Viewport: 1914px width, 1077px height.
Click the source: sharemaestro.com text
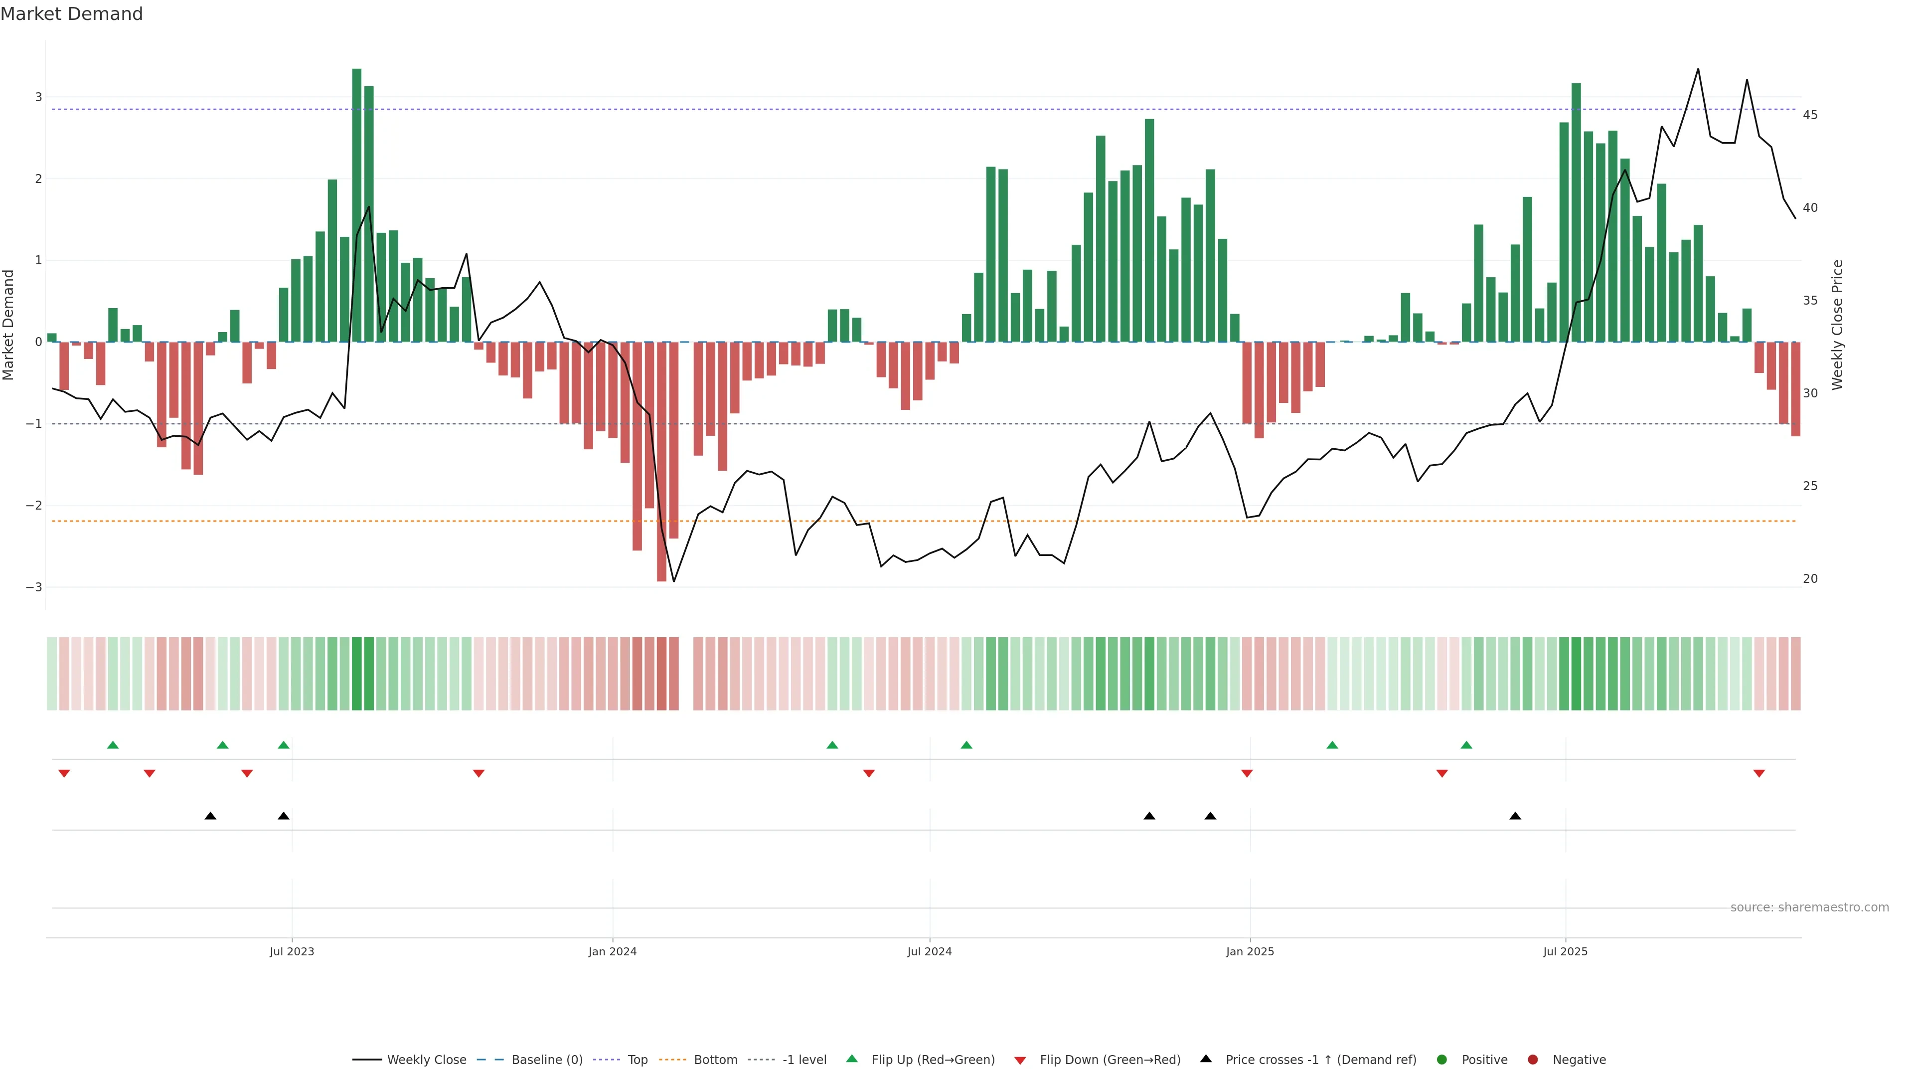1809,907
